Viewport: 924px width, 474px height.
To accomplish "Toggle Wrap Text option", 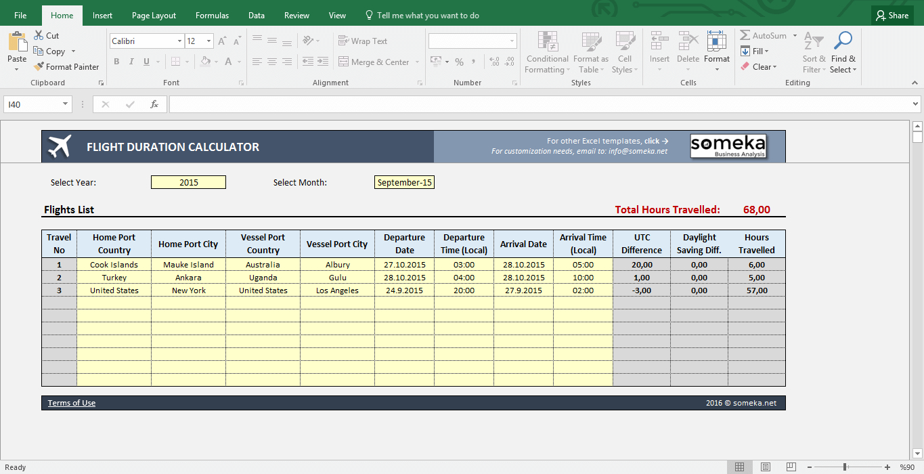I will pyautogui.click(x=363, y=41).
